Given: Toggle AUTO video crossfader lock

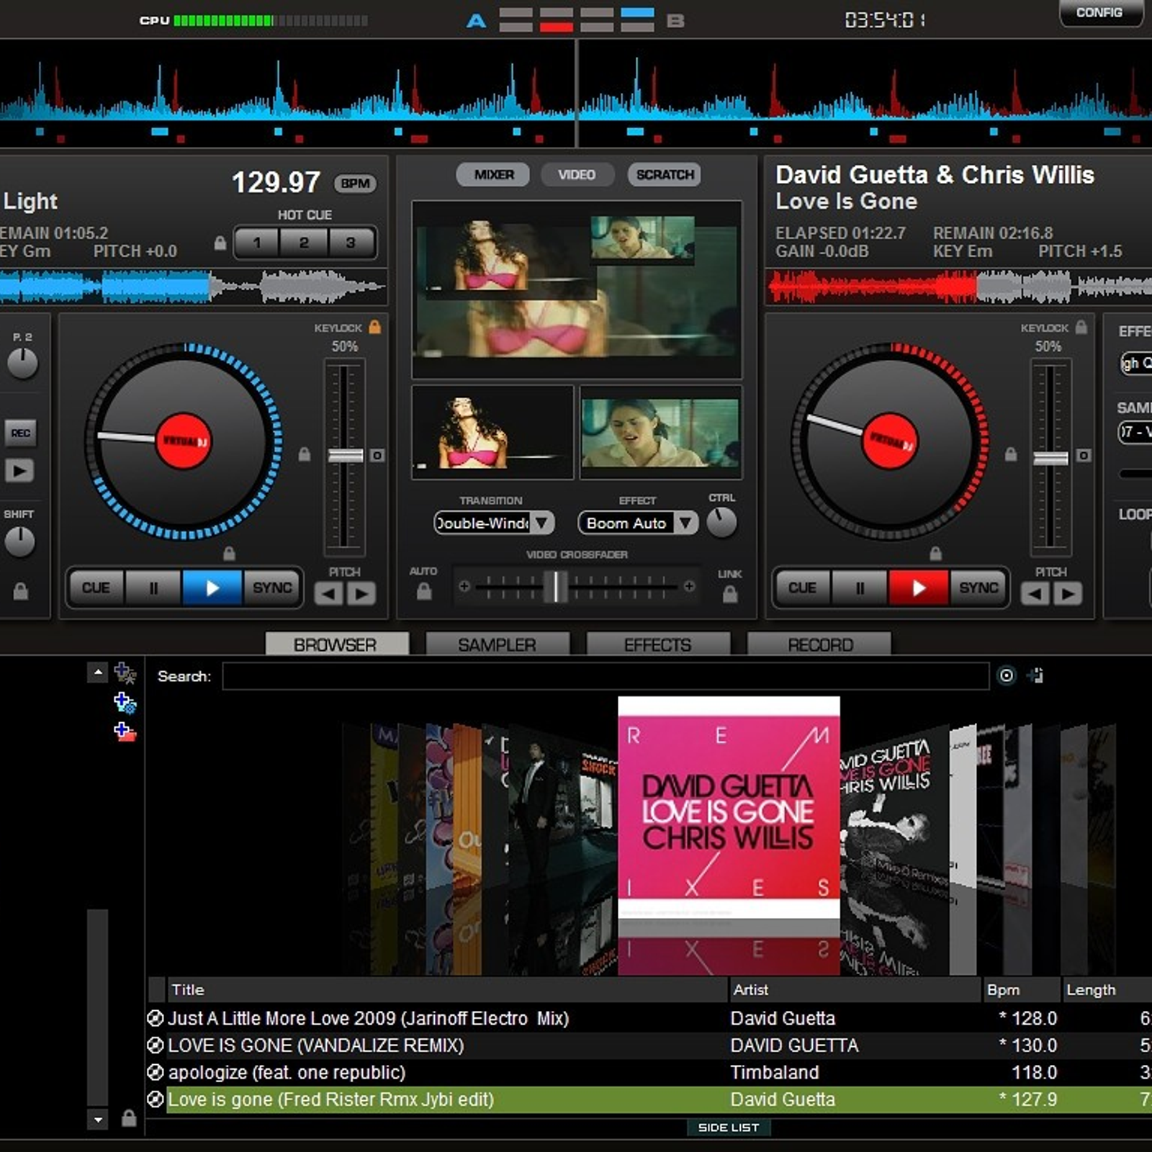Looking at the screenshot, I should pos(424,591).
